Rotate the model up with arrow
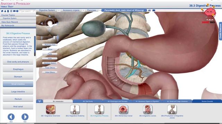This screenshot has height=124, width=222. [50, 16]
